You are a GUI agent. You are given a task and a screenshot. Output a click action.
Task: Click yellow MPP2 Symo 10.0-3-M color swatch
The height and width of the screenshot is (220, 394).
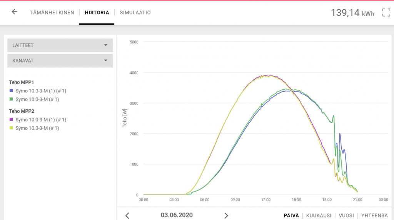[11, 128]
